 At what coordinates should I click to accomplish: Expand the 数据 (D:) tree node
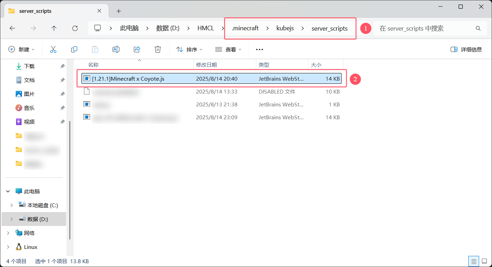pos(11,219)
